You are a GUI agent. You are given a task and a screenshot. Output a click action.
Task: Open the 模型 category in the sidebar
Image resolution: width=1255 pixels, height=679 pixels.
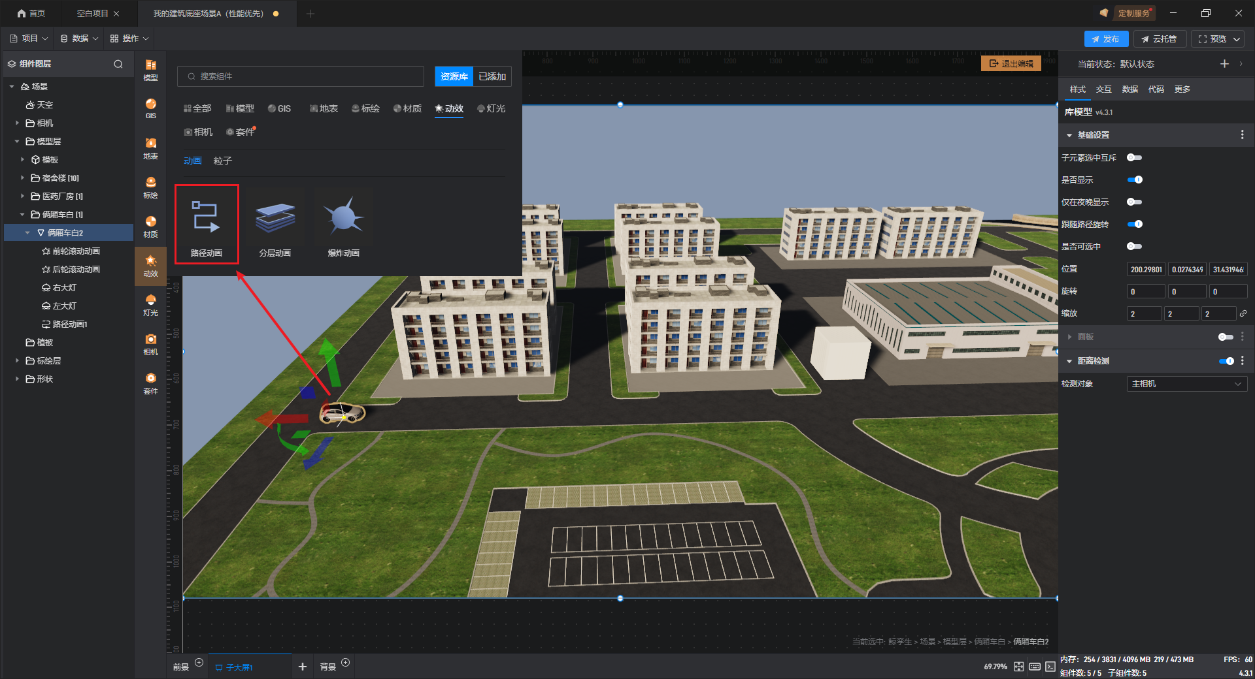coord(150,69)
